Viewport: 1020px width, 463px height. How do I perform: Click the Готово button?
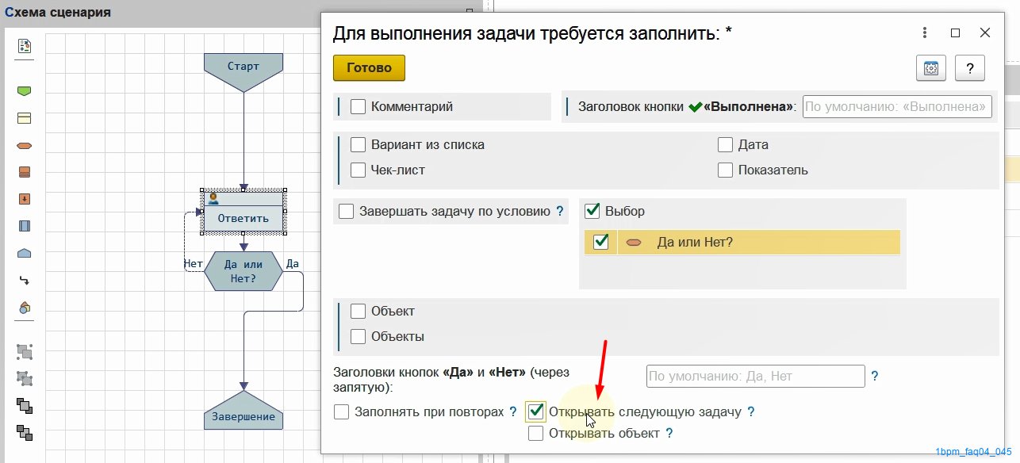(x=369, y=68)
